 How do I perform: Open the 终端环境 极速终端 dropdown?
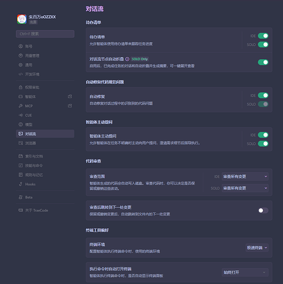[x=257, y=248]
